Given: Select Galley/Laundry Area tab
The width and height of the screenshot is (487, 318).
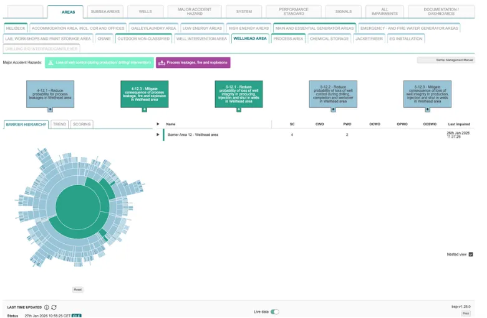Looking at the screenshot, I should [x=153, y=28].
